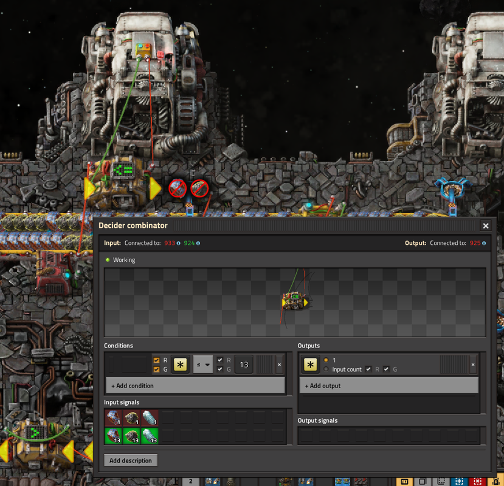Select the green-wire oxide asteroid chunk signal 13

coord(150,436)
